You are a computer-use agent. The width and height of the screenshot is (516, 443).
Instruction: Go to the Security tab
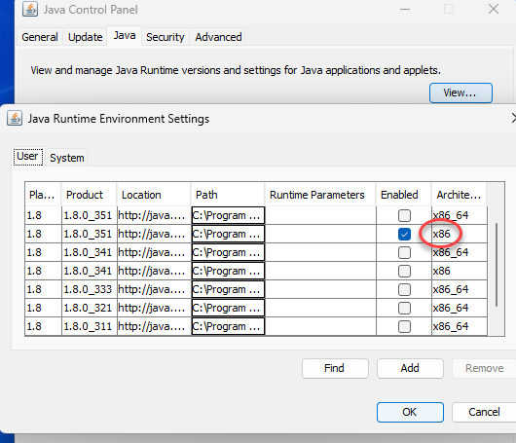point(166,37)
